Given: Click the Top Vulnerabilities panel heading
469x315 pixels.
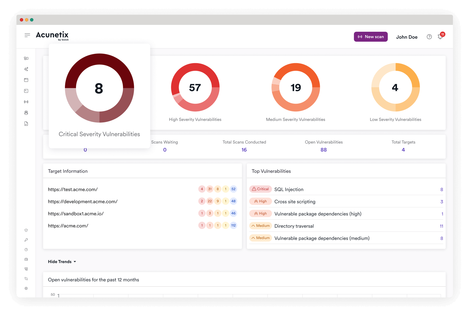Looking at the screenshot, I should [271, 171].
